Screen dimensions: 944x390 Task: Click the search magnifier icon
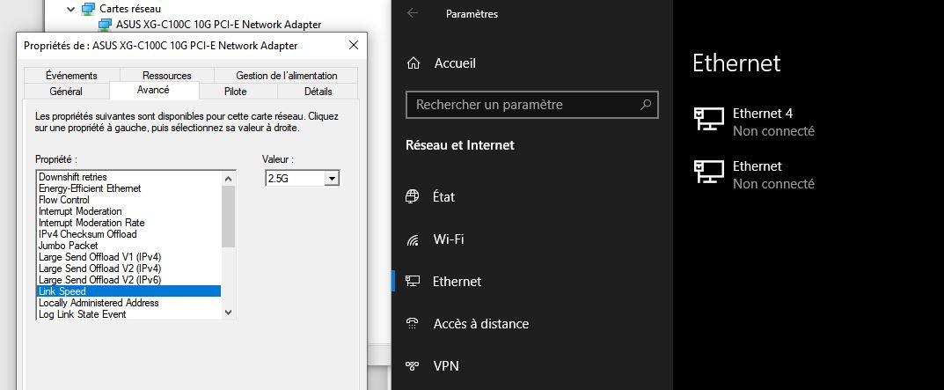pyautogui.click(x=646, y=105)
